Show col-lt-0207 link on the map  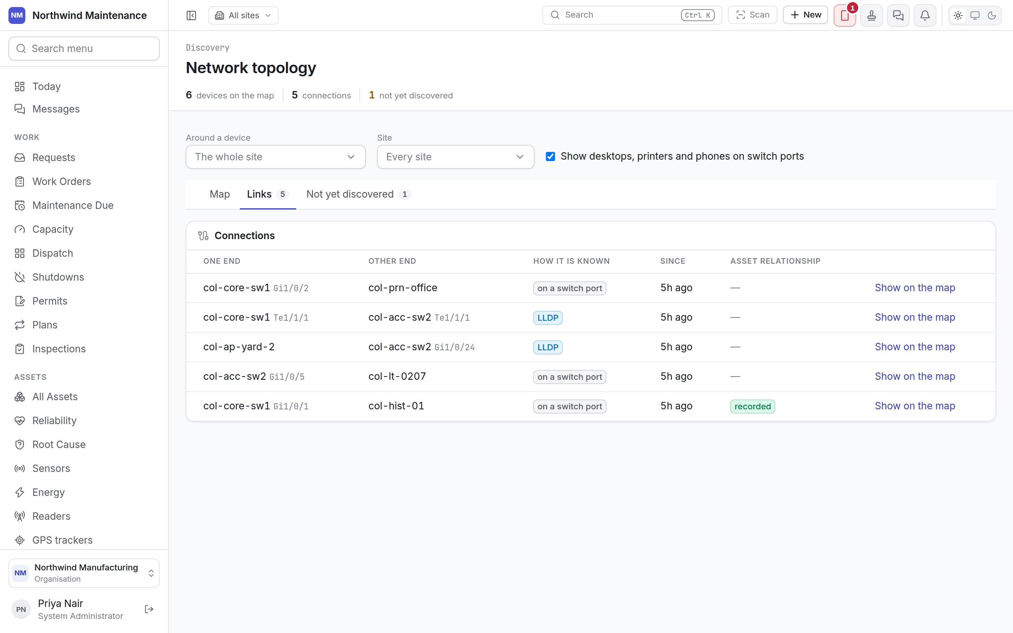click(915, 376)
